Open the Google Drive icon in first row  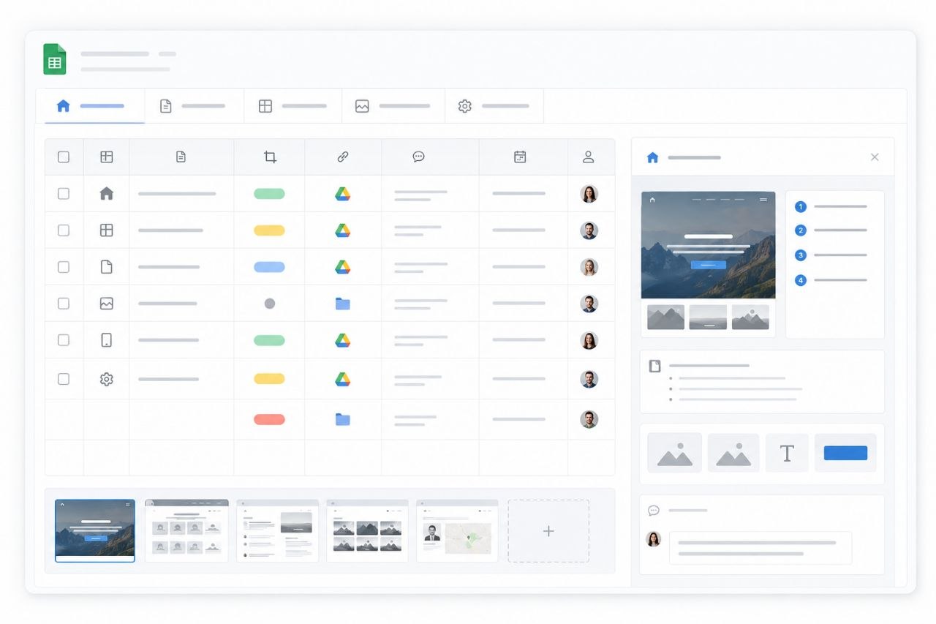tap(343, 194)
